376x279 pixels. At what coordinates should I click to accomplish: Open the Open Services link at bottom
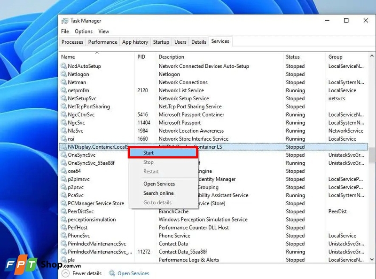(133, 273)
